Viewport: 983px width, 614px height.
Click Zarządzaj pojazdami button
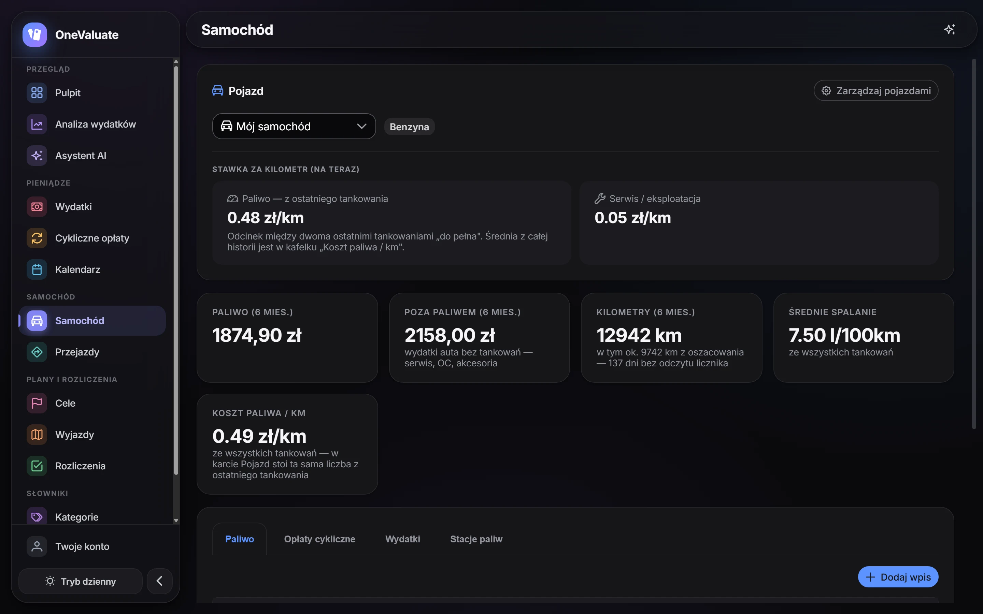pyautogui.click(x=876, y=90)
